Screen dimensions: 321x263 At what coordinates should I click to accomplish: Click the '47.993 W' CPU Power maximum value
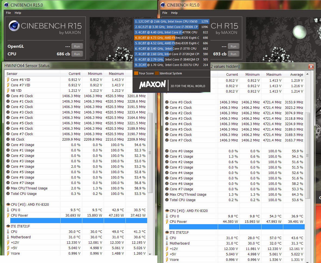tap(274, 221)
